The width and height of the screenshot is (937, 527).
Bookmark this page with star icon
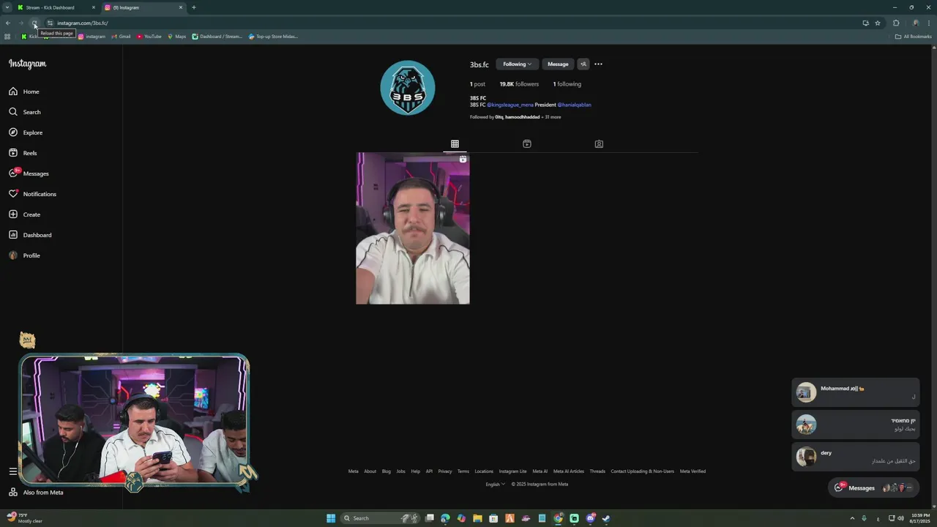(x=878, y=23)
